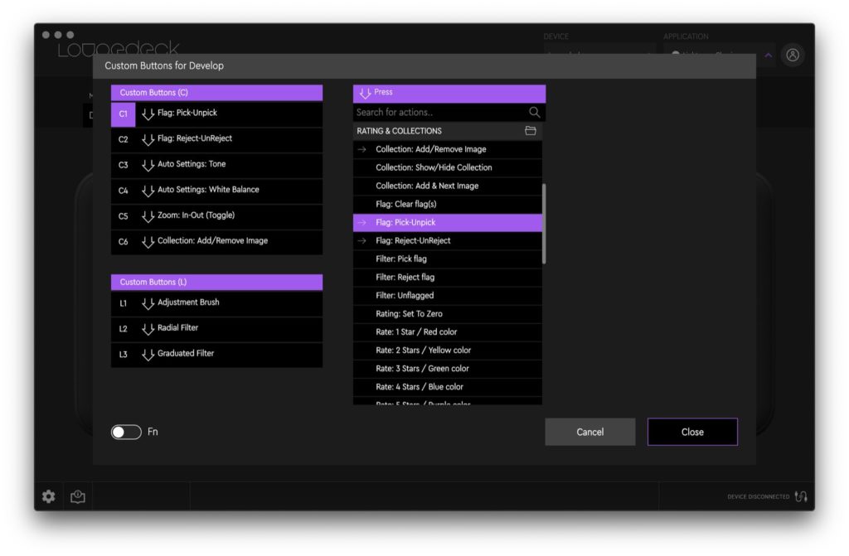Choose Filter: Pick flag action
This screenshot has width=849, height=556.
[447, 259]
